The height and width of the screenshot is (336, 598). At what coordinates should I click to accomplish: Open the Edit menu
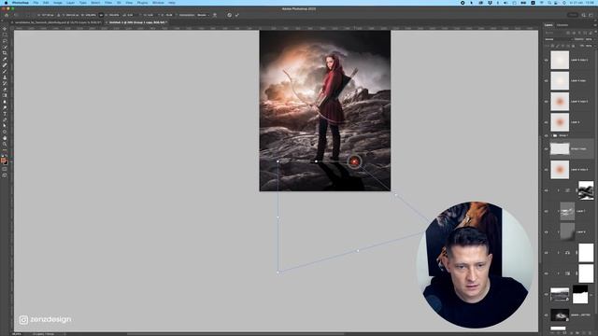(46, 3)
